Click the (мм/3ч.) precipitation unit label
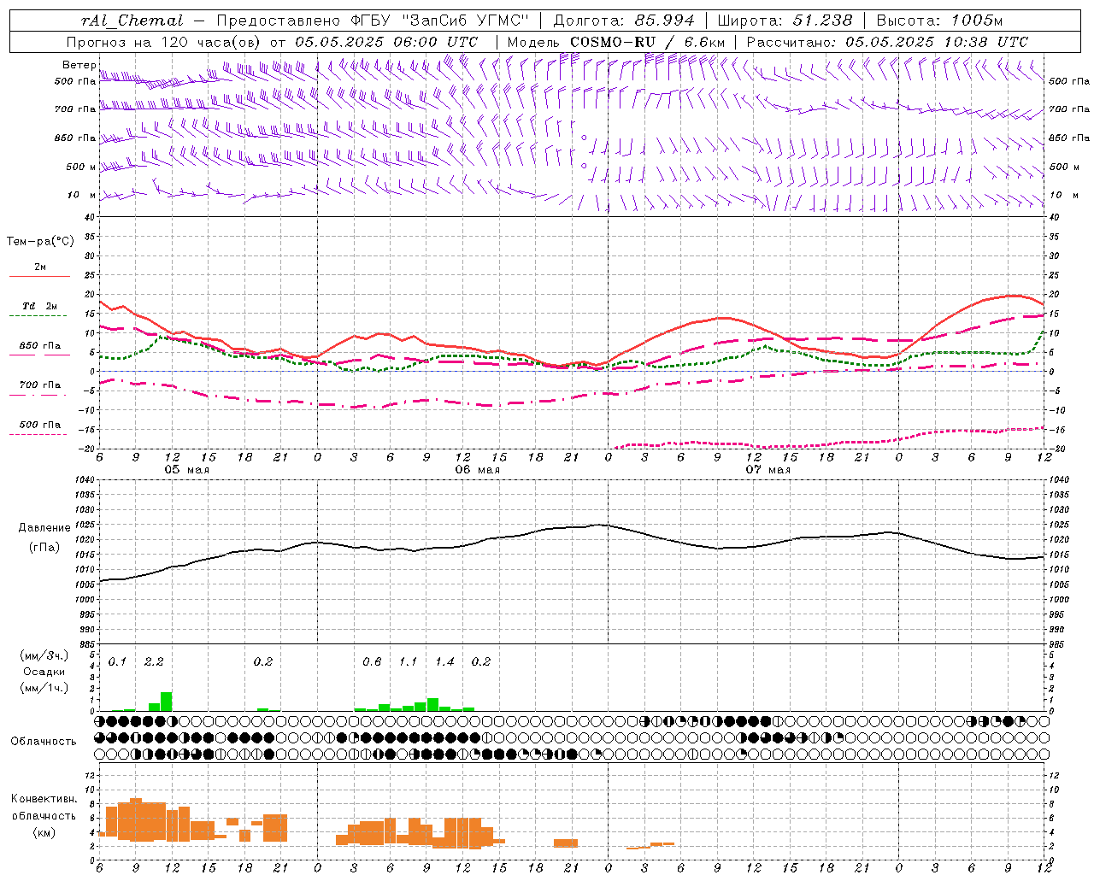This screenshot has height=875, width=1094. click(x=44, y=655)
